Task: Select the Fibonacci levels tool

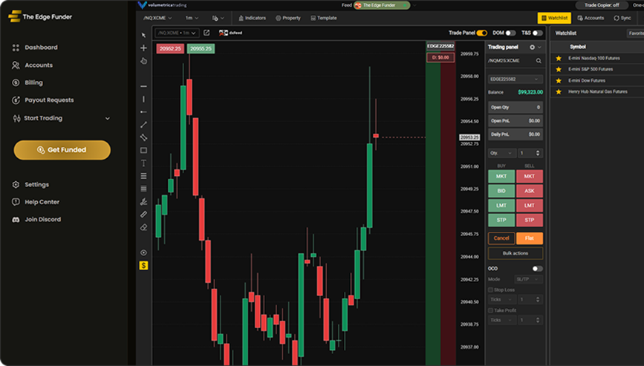Action: click(143, 176)
